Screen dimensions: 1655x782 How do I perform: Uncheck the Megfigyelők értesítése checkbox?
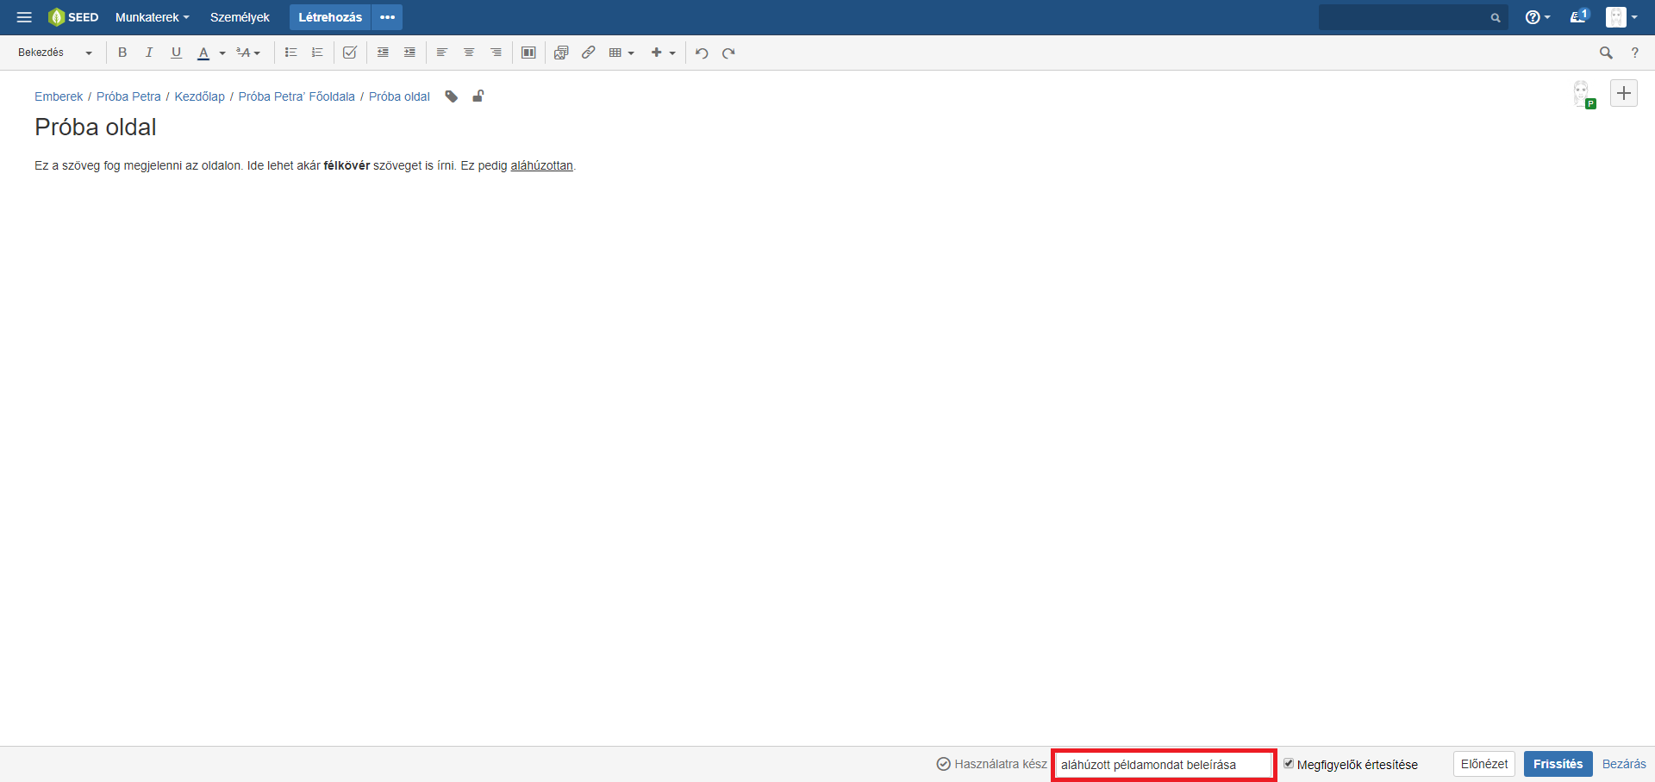pos(1289,764)
